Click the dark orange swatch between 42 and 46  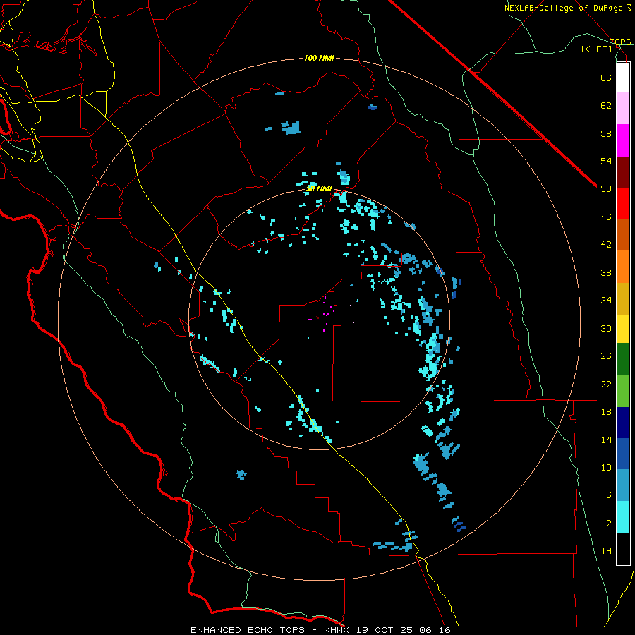(623, 235)
